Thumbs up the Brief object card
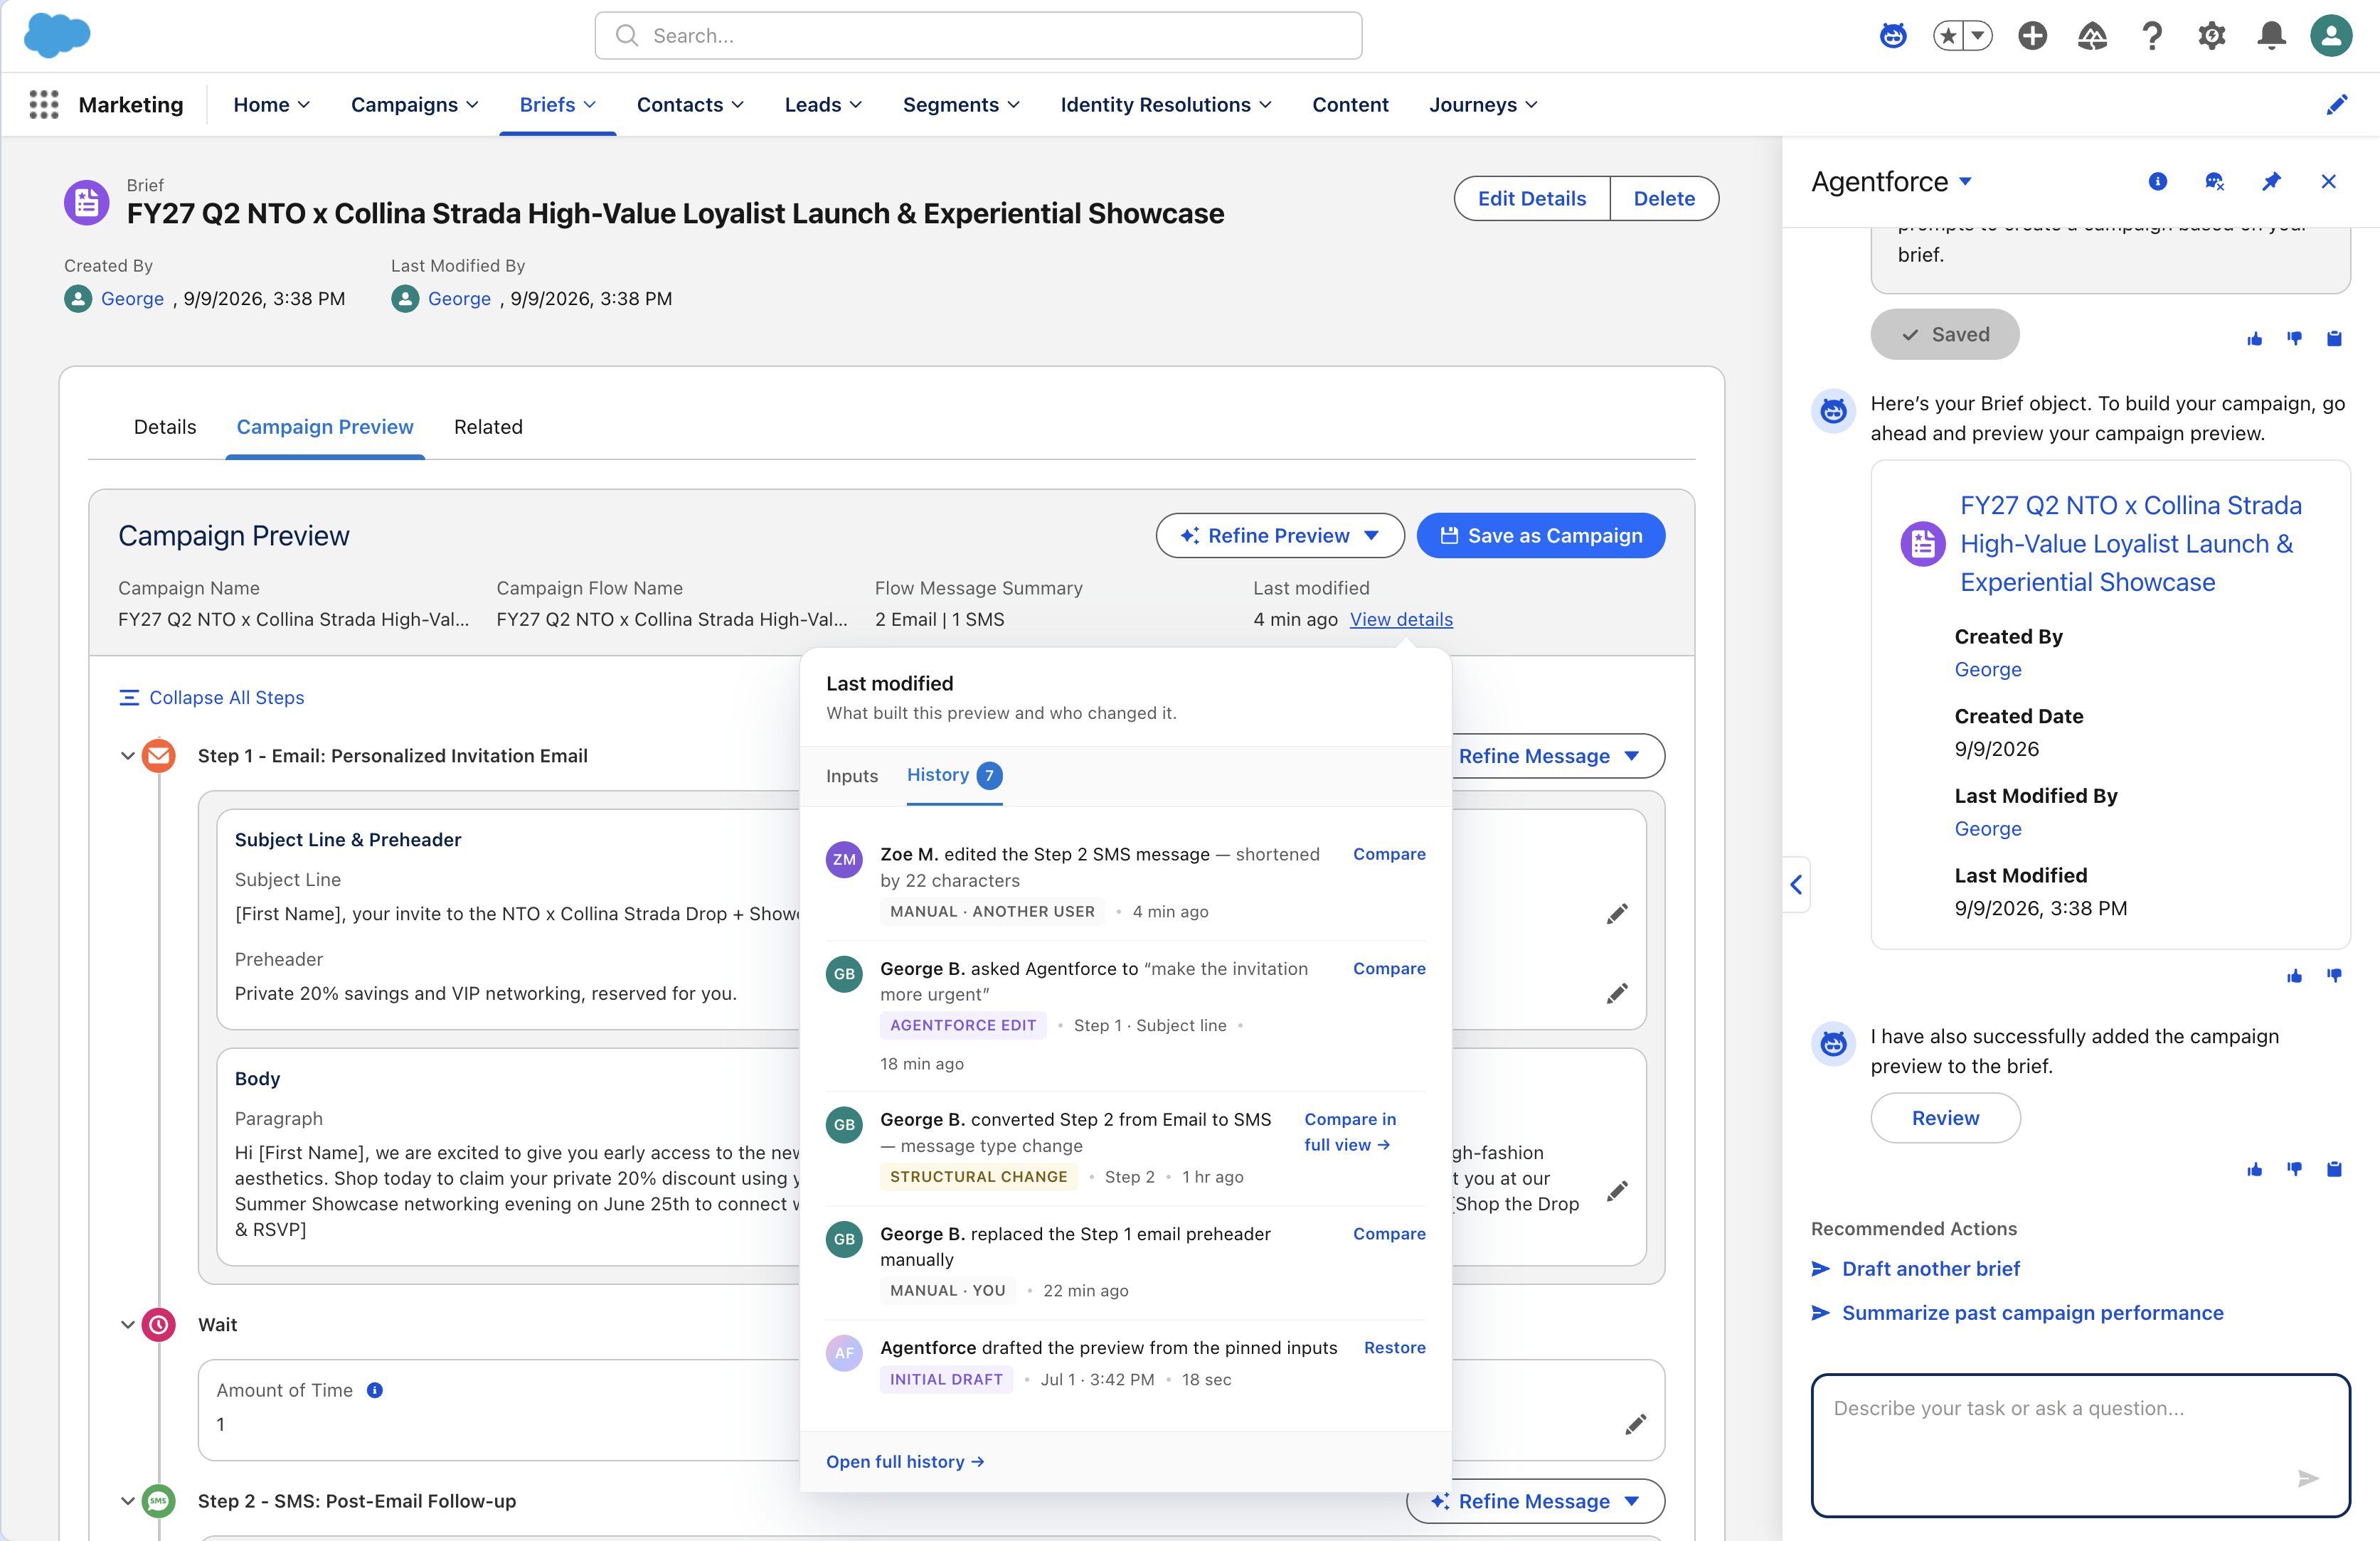 (x=2295, y=976)
